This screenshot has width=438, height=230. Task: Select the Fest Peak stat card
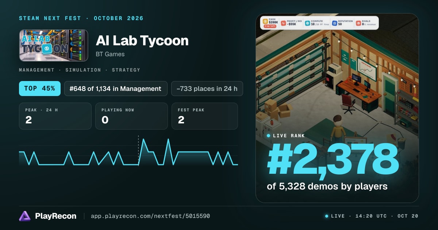205,116
